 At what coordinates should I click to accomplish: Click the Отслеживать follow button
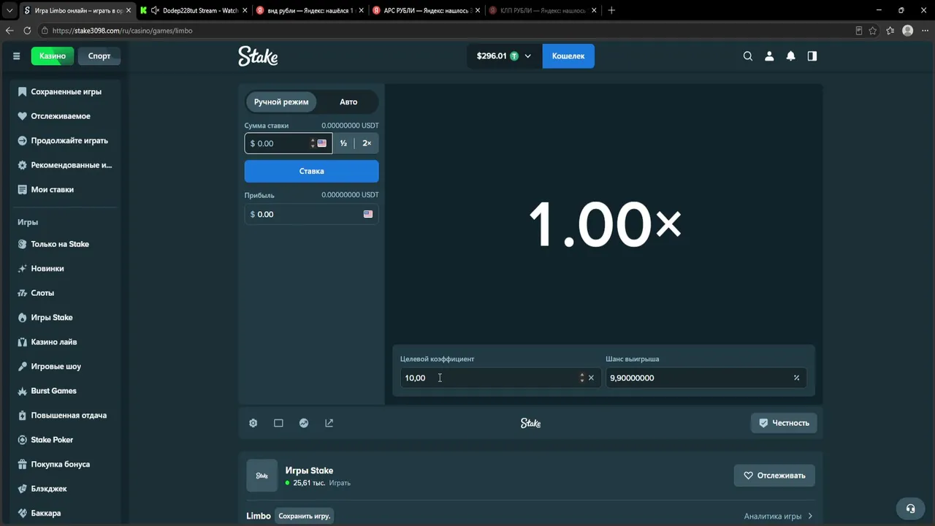(x=774, y=476)
